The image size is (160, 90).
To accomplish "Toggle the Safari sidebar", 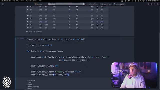I will coord(2,4).
